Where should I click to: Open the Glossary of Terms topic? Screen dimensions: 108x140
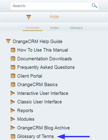pyautogui.click(x=35, y=136)
